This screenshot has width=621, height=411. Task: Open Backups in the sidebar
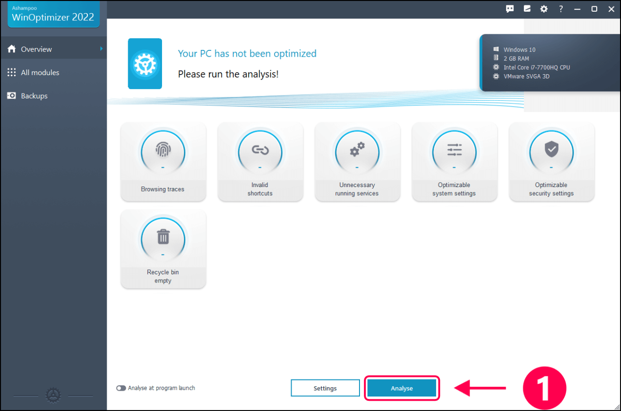[x=53, y=95]
